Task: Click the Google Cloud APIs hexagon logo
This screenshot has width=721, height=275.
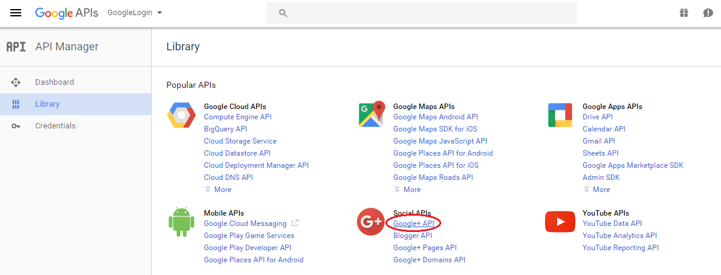Action: tap(181, 116)
